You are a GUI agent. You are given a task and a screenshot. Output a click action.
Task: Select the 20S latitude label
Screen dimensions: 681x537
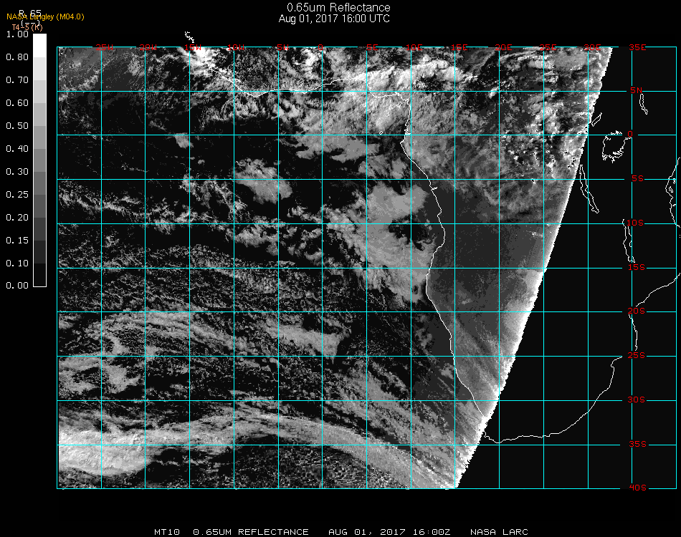point(637,311)
